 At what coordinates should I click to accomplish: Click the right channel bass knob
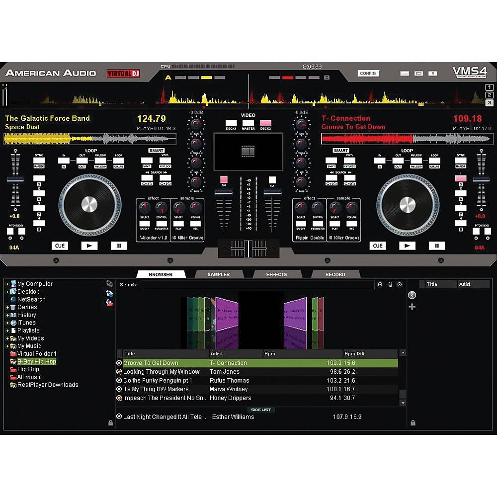tap(301, 182)
